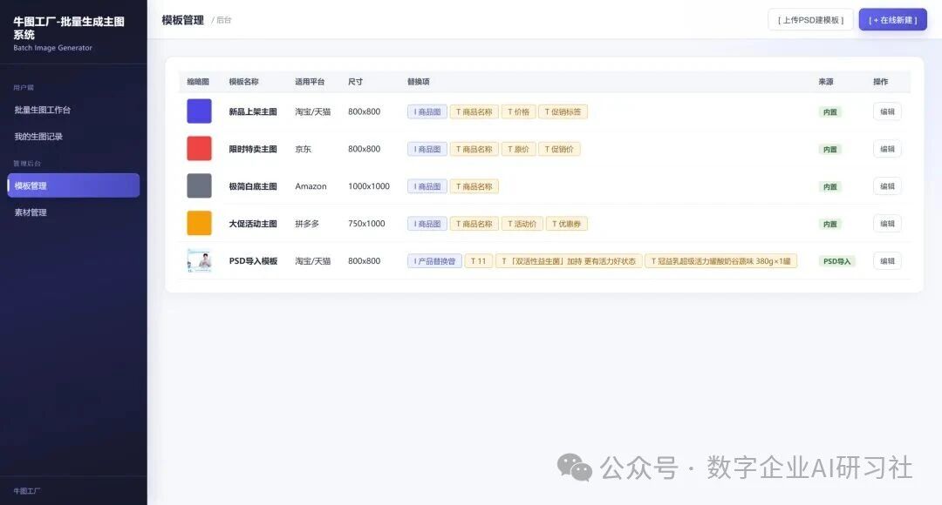Click template name PSD导入模板
The height and width of the screenshot is (505, 942).
pos(253,261)
